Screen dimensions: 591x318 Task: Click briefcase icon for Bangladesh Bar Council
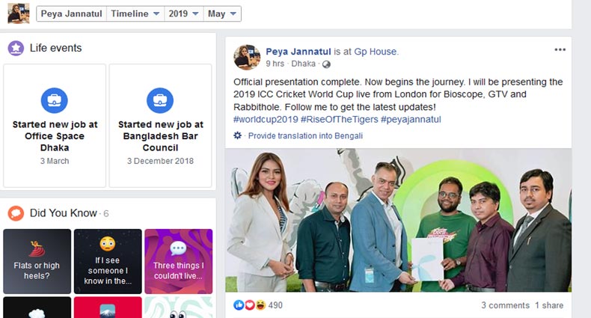coord(160,100)
